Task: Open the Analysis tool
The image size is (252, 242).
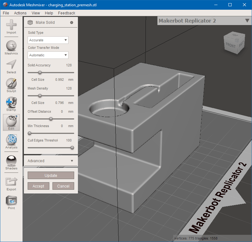Action: pyautogui.click(x=11, y=140)
